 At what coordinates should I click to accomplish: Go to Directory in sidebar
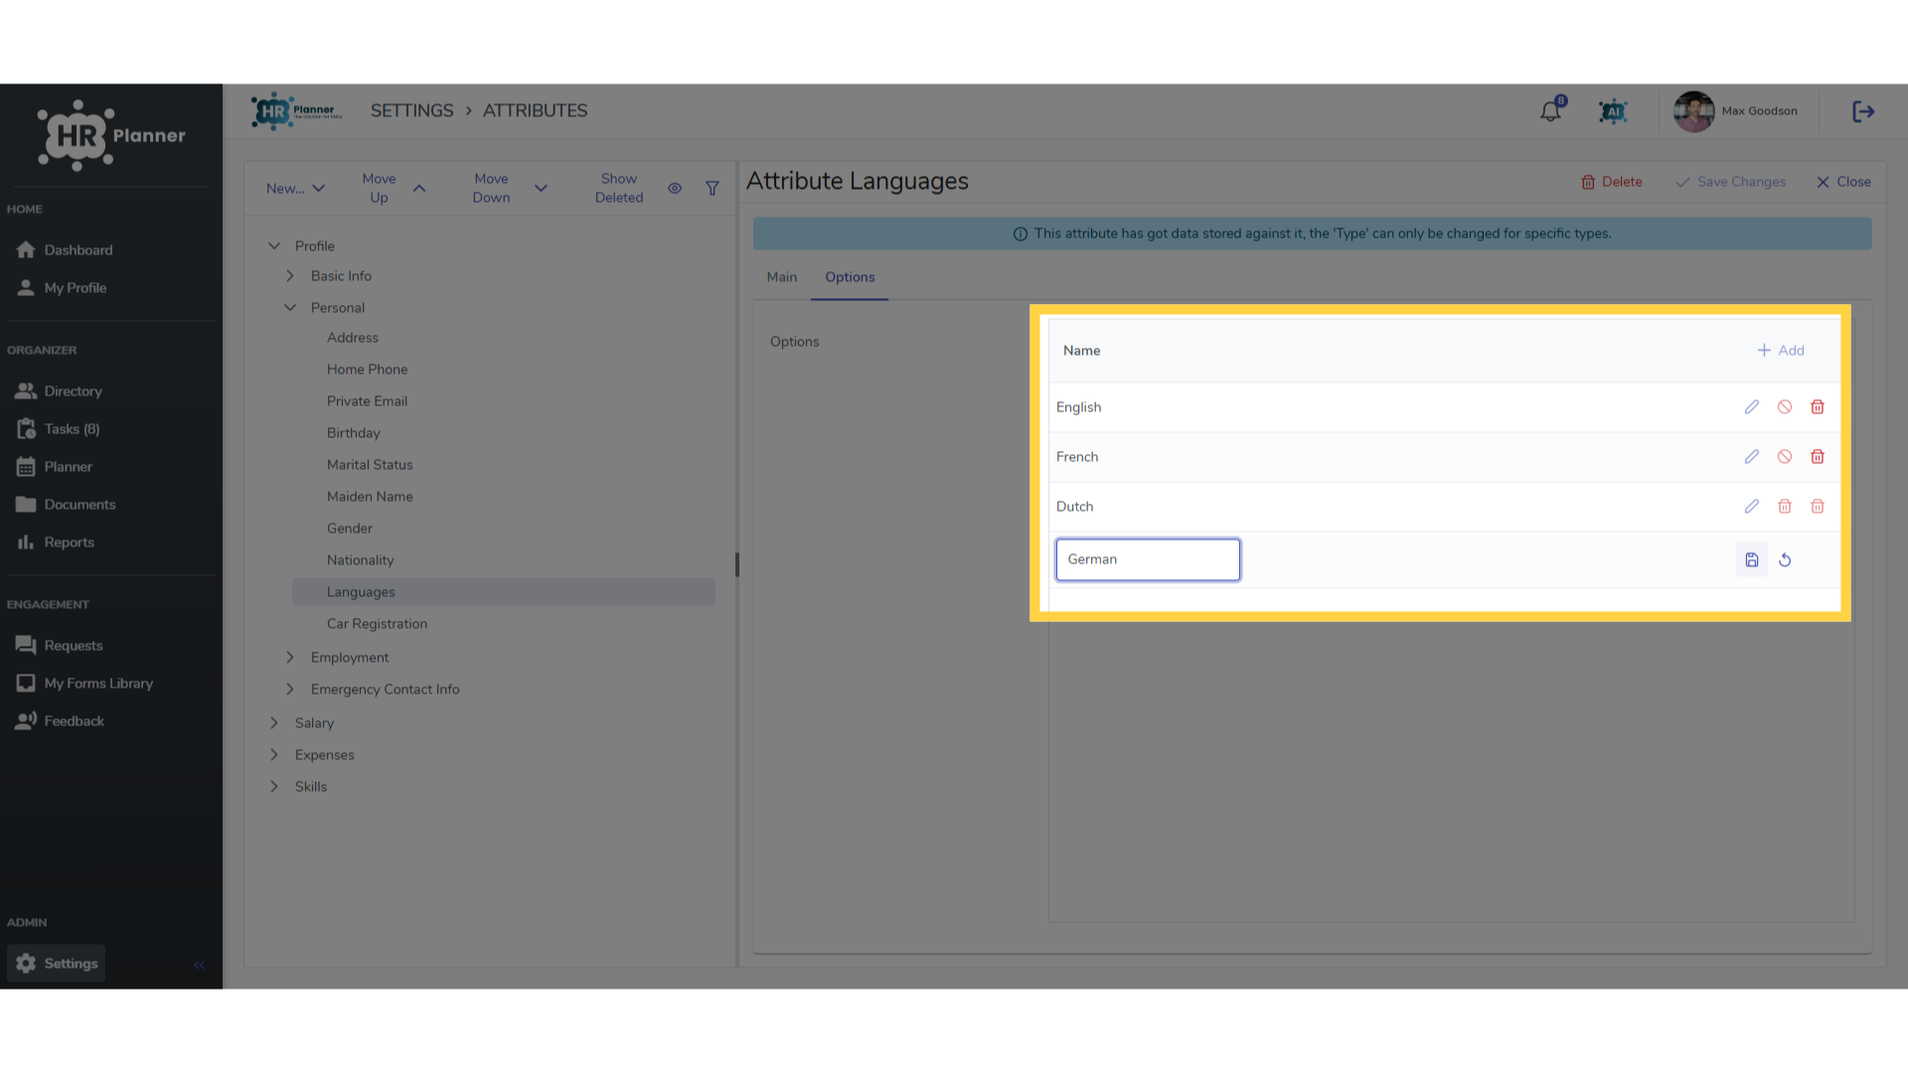(60, 391)
